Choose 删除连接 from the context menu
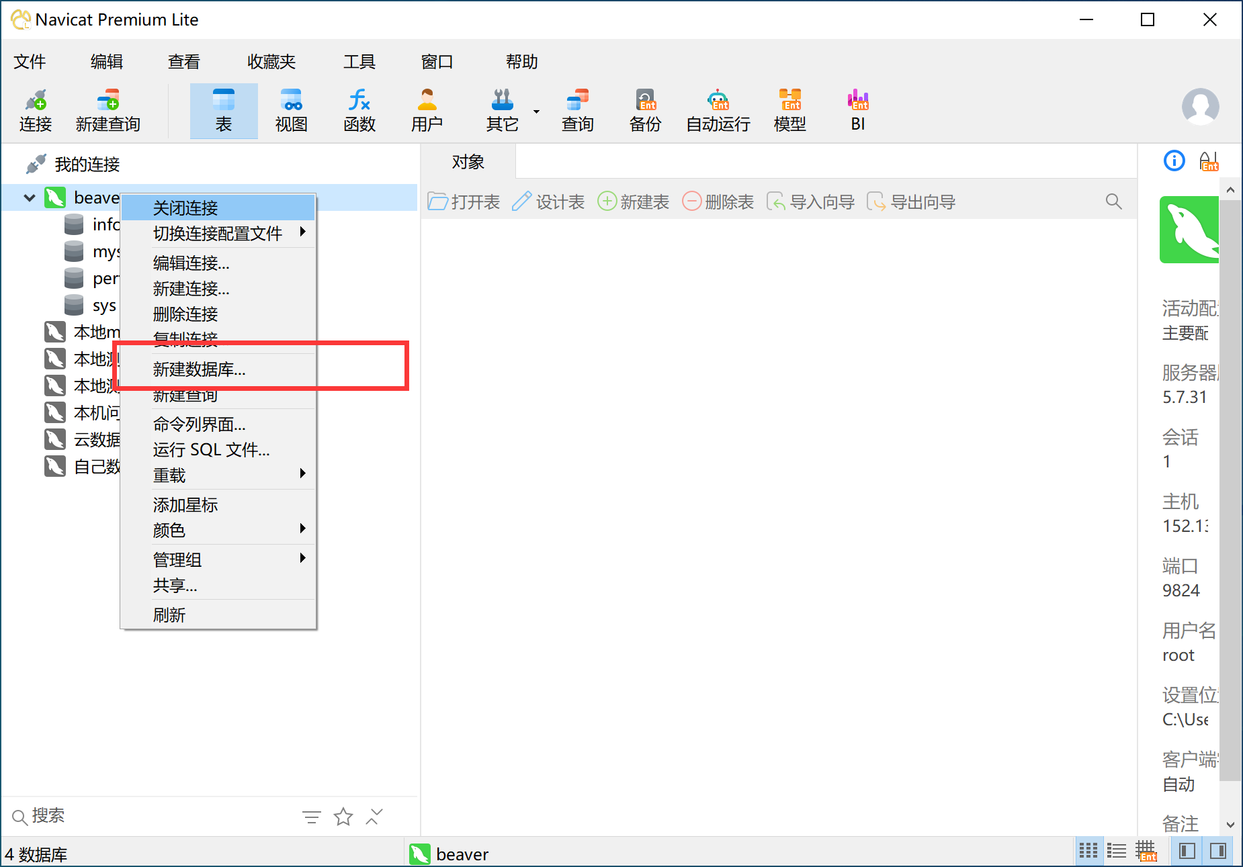 tap(218, 314)
